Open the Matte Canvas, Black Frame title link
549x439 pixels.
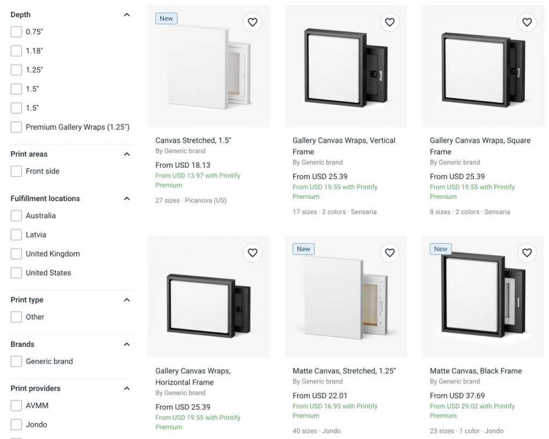tap(476, 371)
